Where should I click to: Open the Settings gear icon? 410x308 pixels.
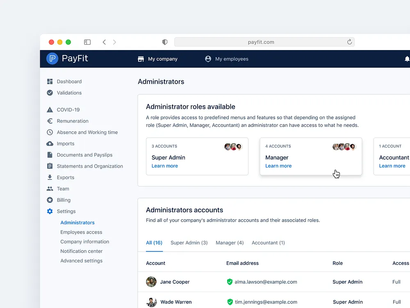pyautogui.click(x=49, y=211)
